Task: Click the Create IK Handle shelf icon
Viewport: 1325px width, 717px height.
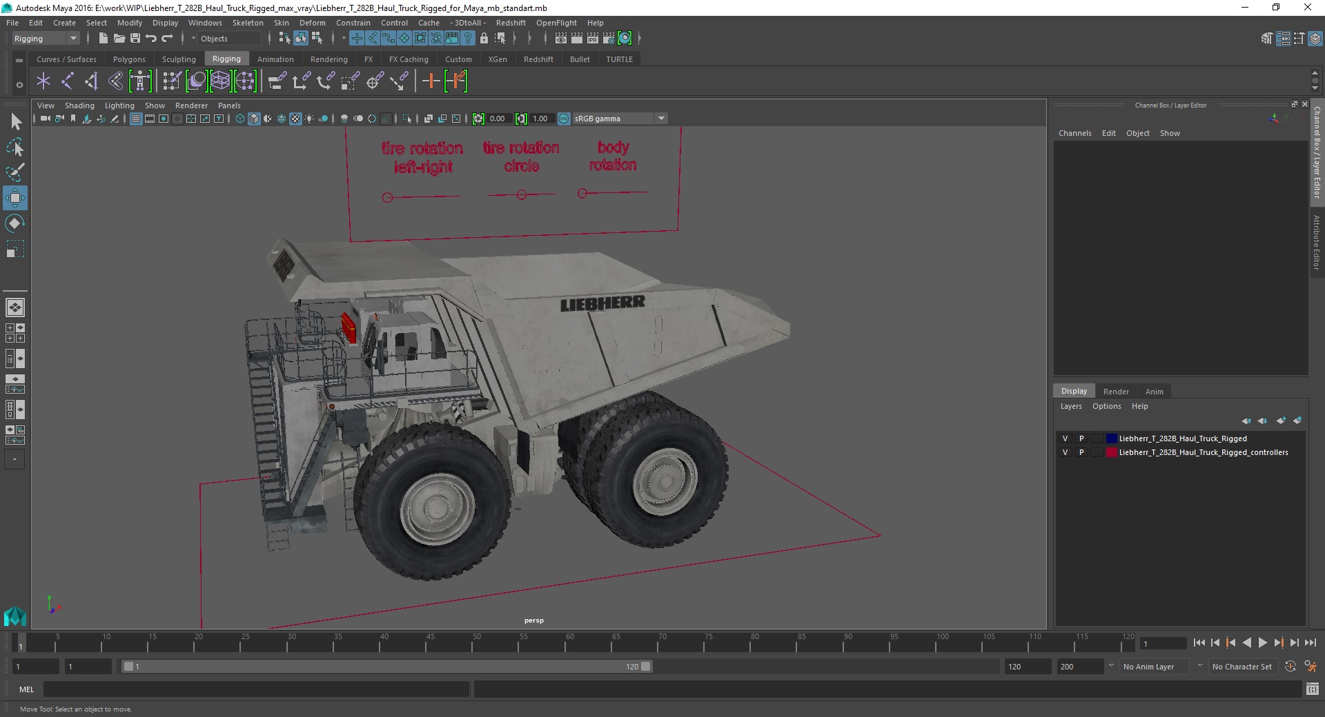Action: tap(91, 81)
